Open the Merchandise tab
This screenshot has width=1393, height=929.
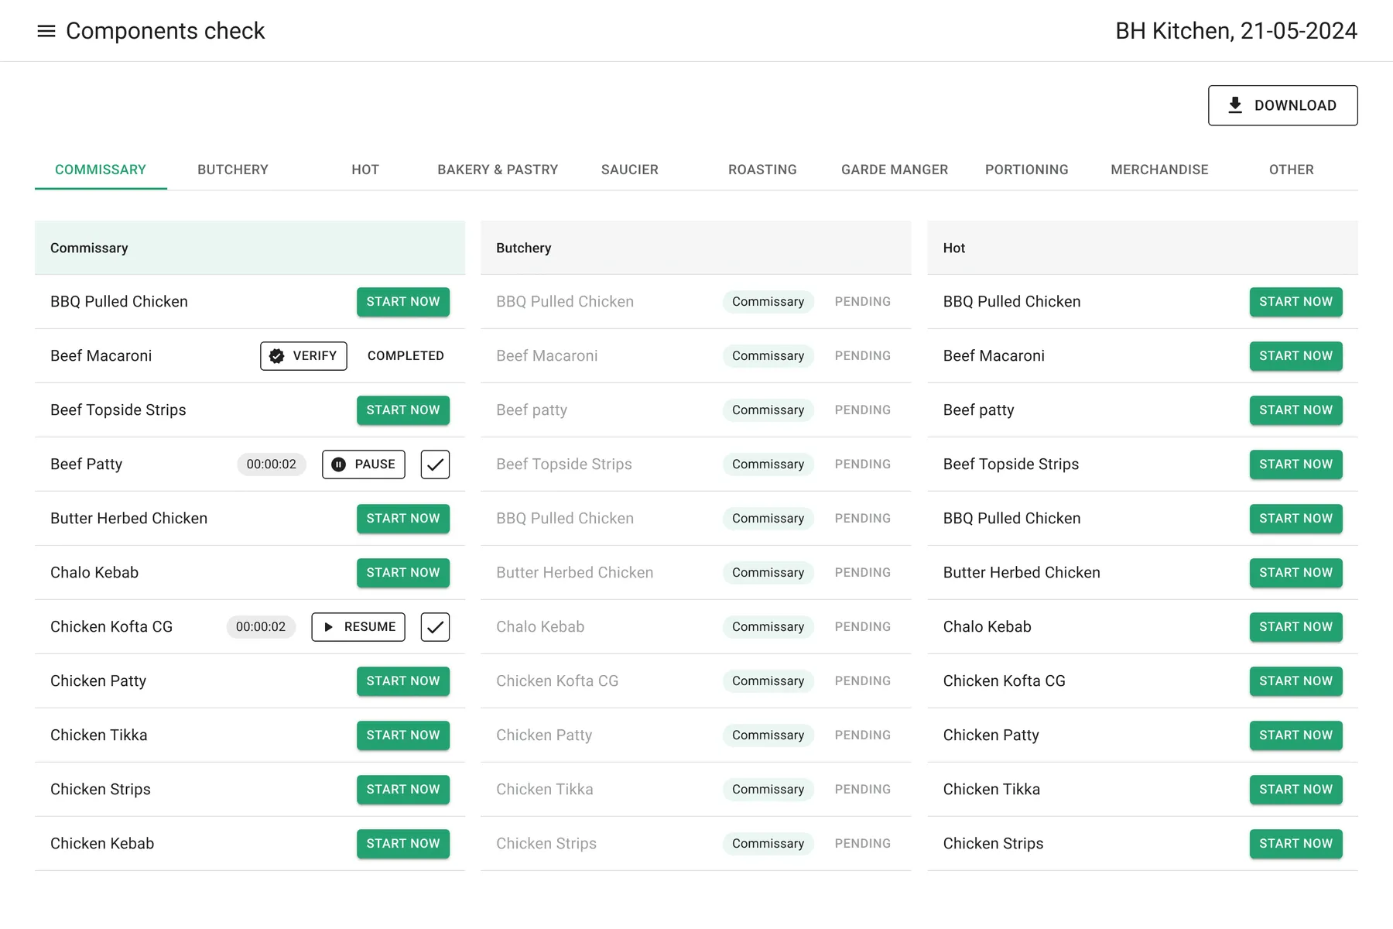(1159, 170)
